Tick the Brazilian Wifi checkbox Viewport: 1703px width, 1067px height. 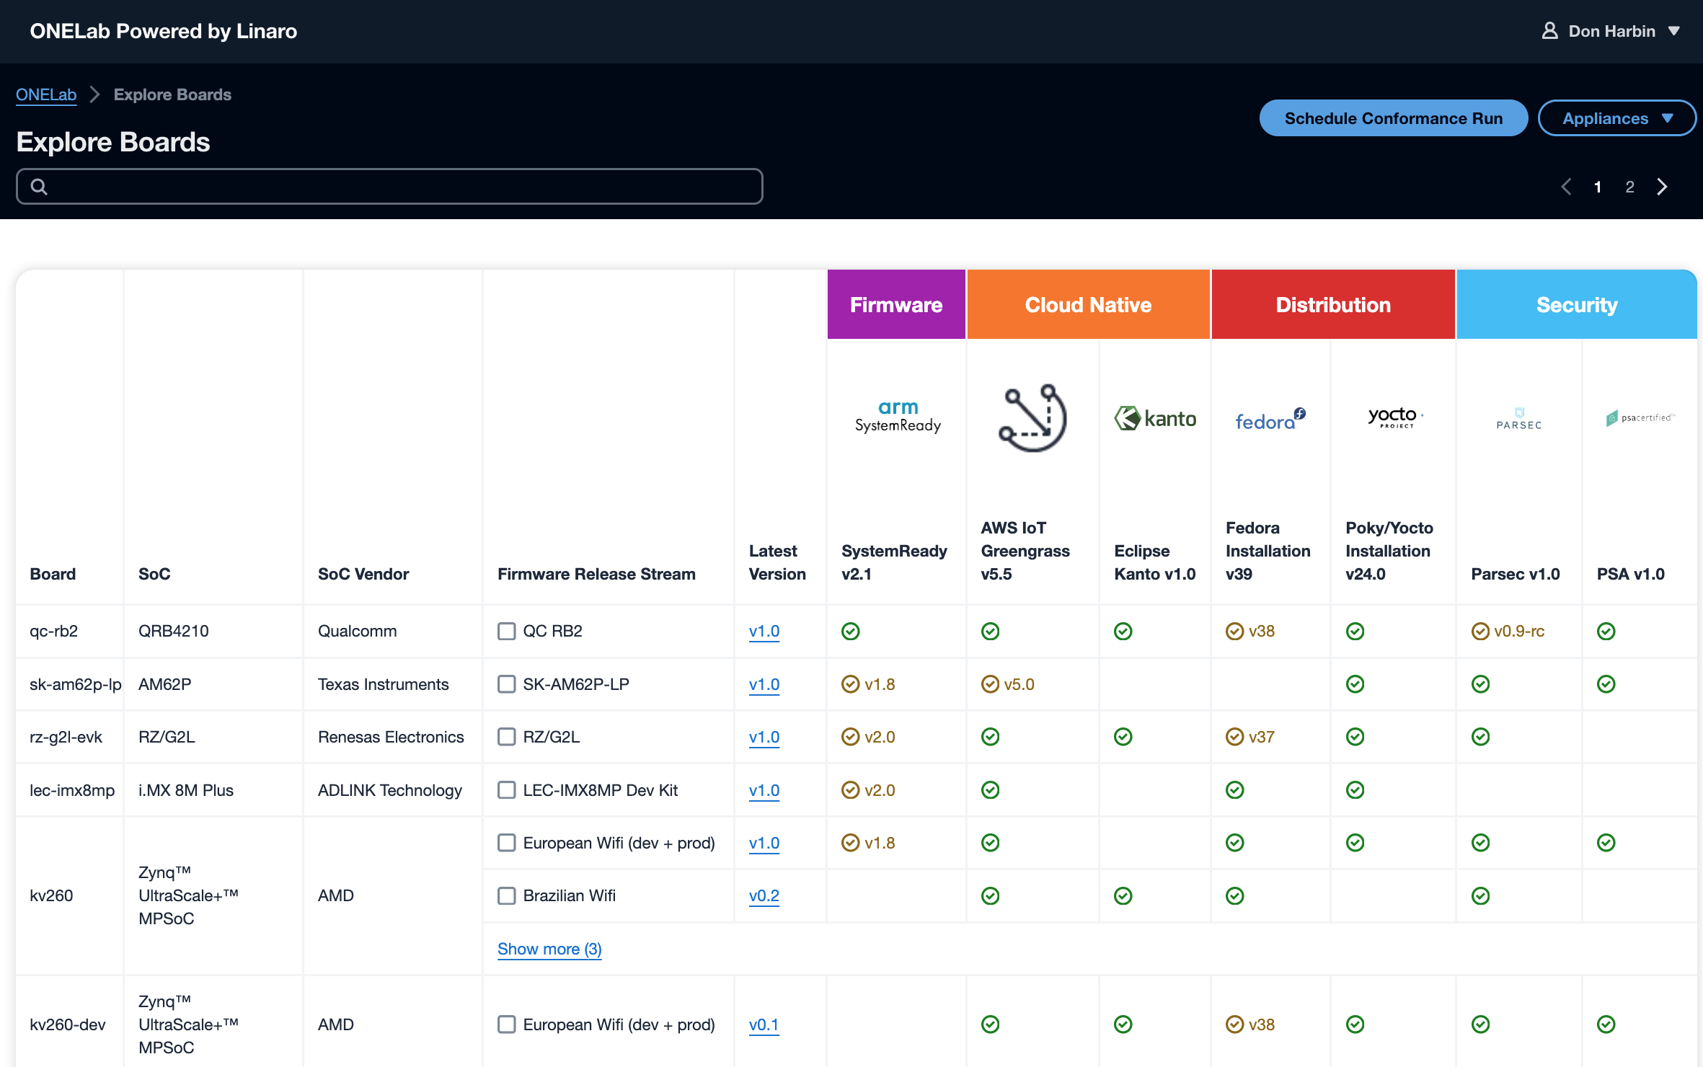[x=507, y=896]
